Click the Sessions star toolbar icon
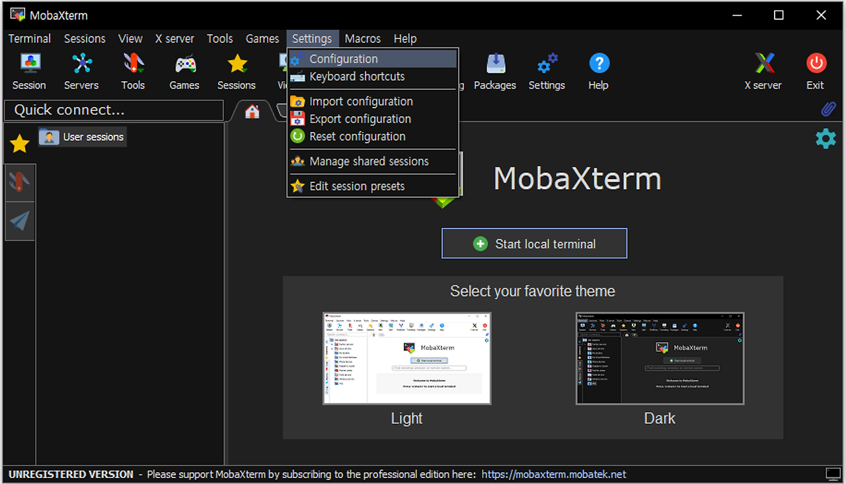 tap(237, 71)
